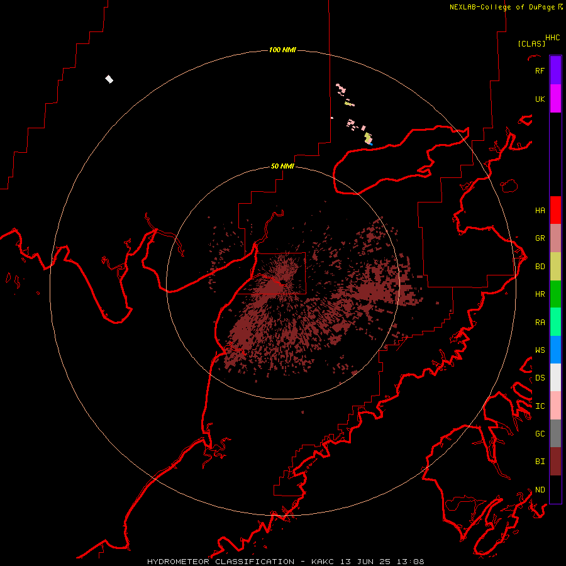Click the NEXLAB-College of DuPage credit text
The height and width of the screenshot is (566, 566).
[x=502, y=7]
